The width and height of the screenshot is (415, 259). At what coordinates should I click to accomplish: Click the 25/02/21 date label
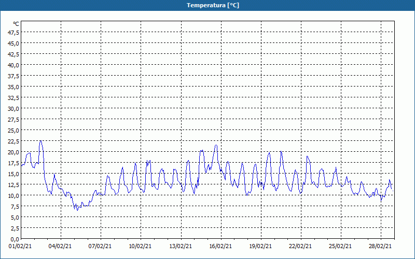341,247
